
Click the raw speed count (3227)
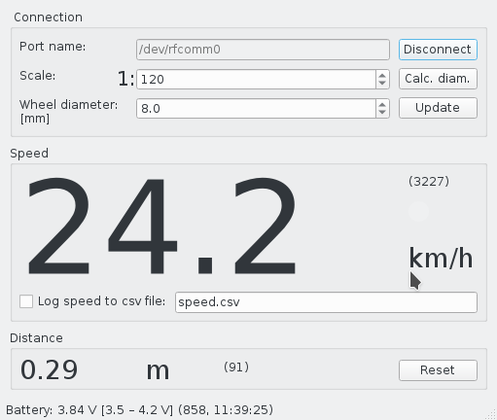[x=429, y=182]
